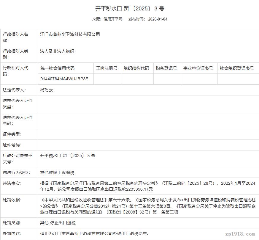Click the 事业单位证书号 column header
Viewport: 259px width, 240px height.
pos(198,68)
